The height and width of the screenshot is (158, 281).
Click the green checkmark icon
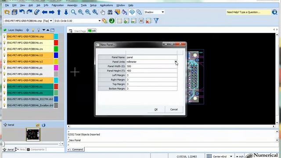tap(112, 21)
